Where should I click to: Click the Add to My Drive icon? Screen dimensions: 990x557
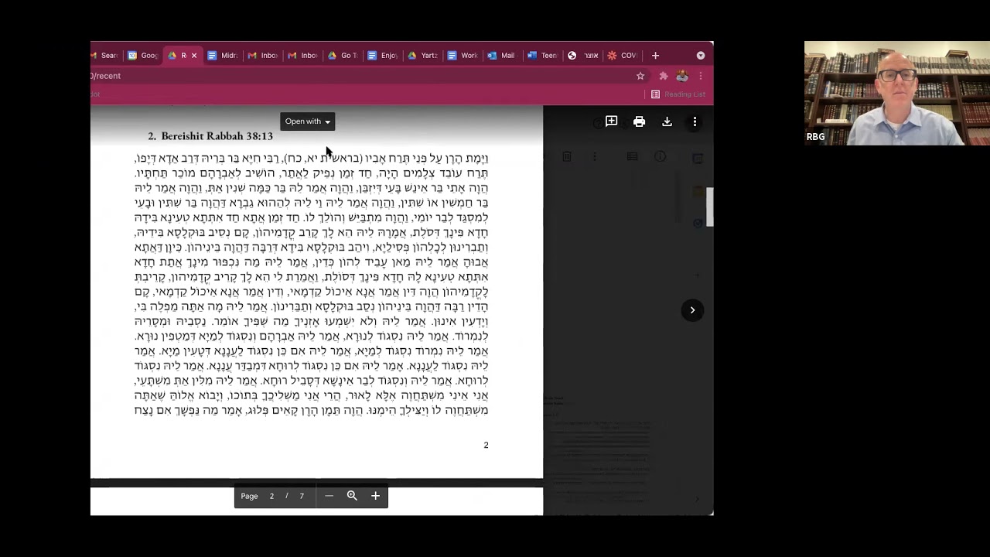611,121
